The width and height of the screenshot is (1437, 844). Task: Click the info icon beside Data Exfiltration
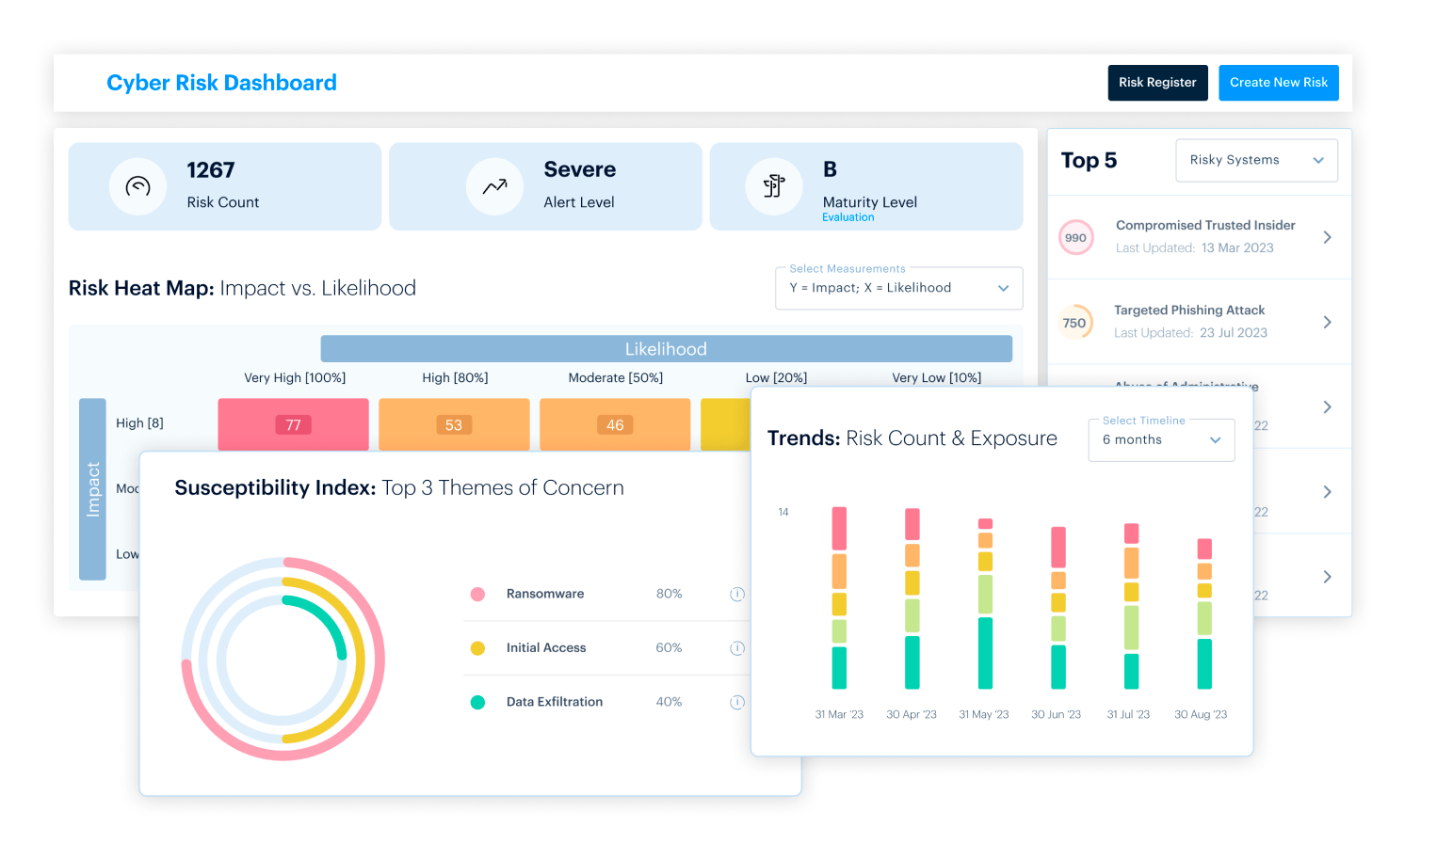click(x=737, y=702)
